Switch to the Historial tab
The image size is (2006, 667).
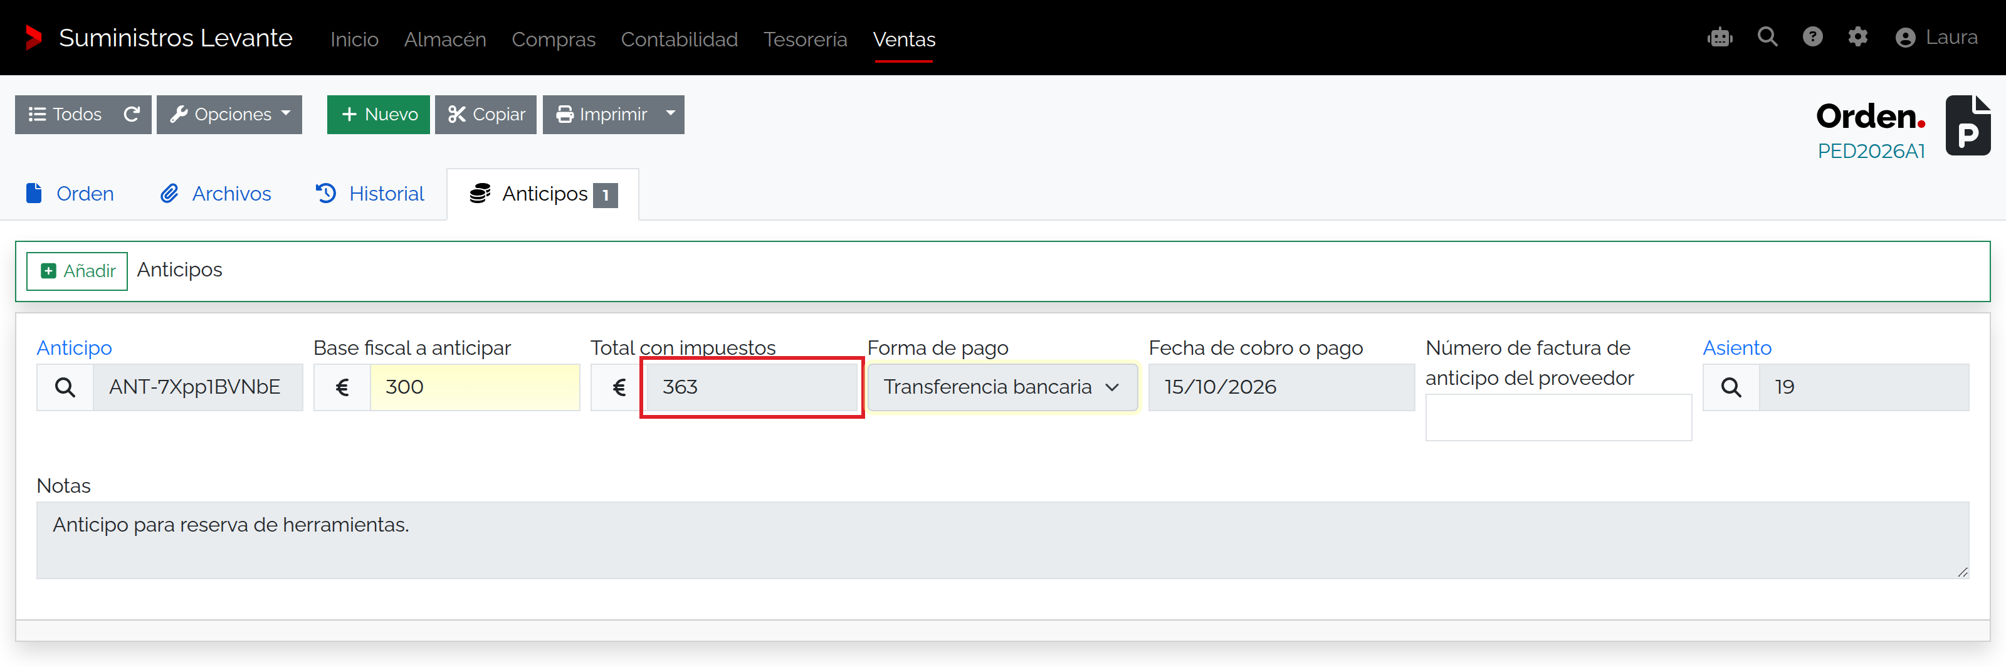[x=370, y=194]
